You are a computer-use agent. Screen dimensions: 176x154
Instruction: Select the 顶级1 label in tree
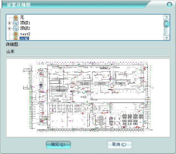25,23
